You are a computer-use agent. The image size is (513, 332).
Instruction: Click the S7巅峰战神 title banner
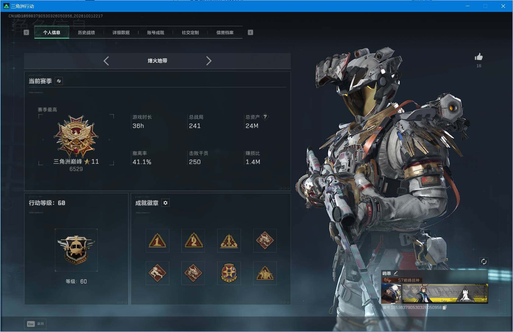coord(402,280)
